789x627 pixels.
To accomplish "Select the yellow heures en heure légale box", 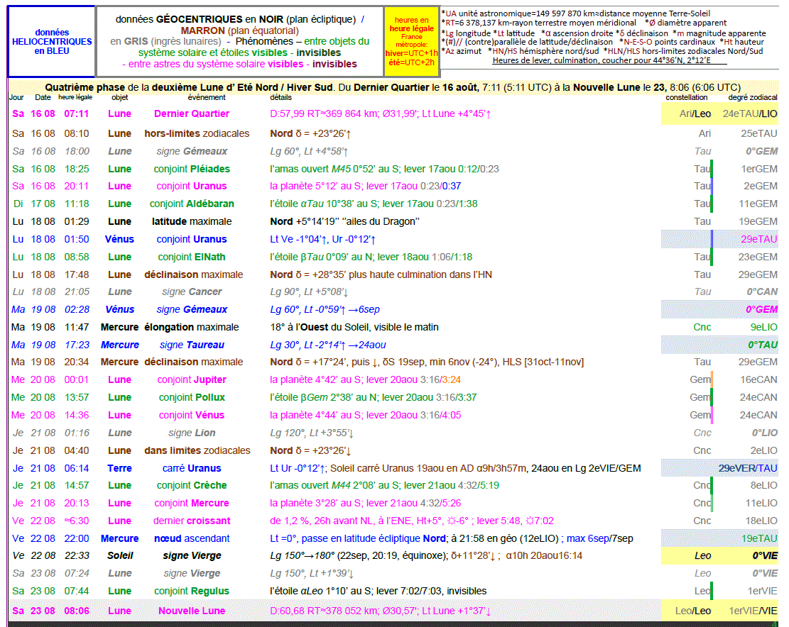I will (x=411, y=42).
